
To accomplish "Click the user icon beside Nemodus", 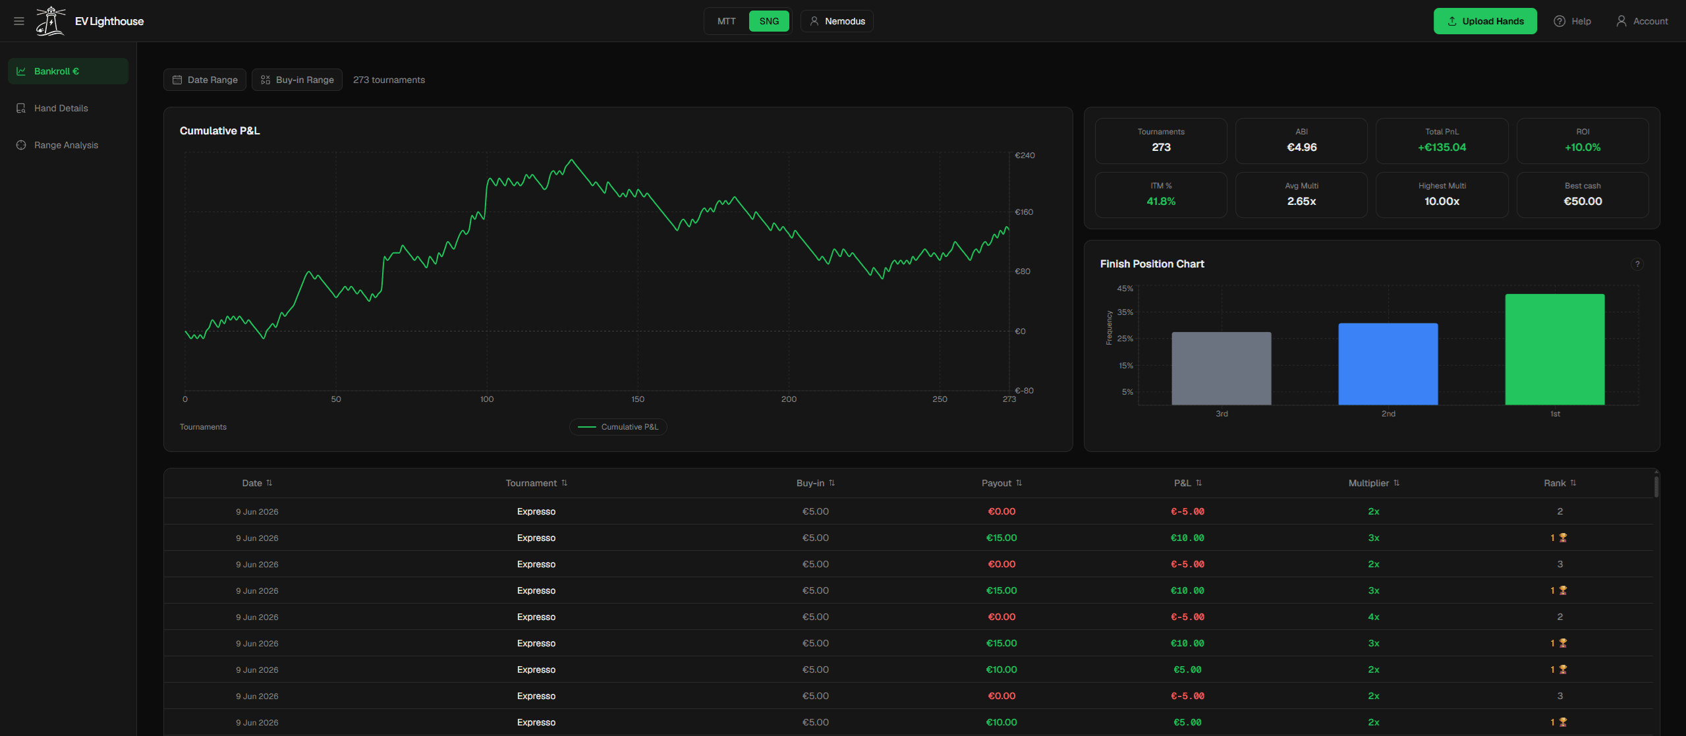I will click(x=814, y=21).
